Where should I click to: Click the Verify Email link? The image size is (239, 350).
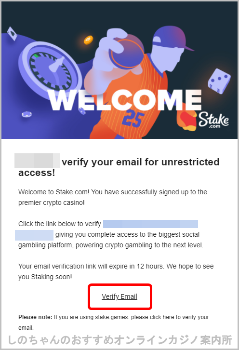tap(119, 296)
